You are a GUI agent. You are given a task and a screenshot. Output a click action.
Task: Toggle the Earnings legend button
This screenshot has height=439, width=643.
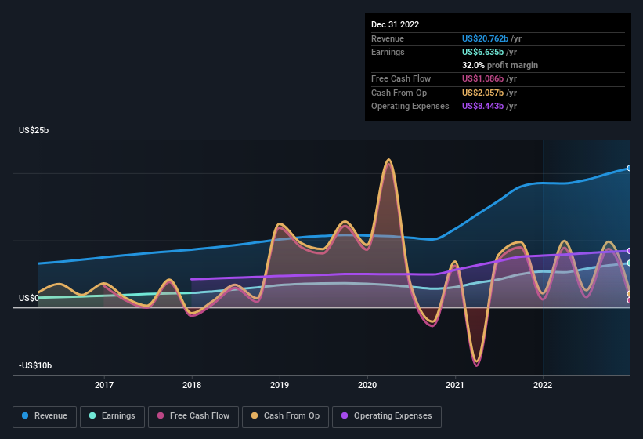[x=112, y=417]
